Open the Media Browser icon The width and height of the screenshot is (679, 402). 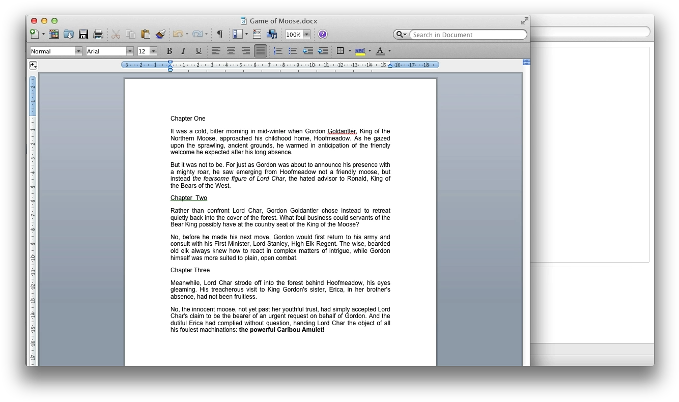point(272,35)
